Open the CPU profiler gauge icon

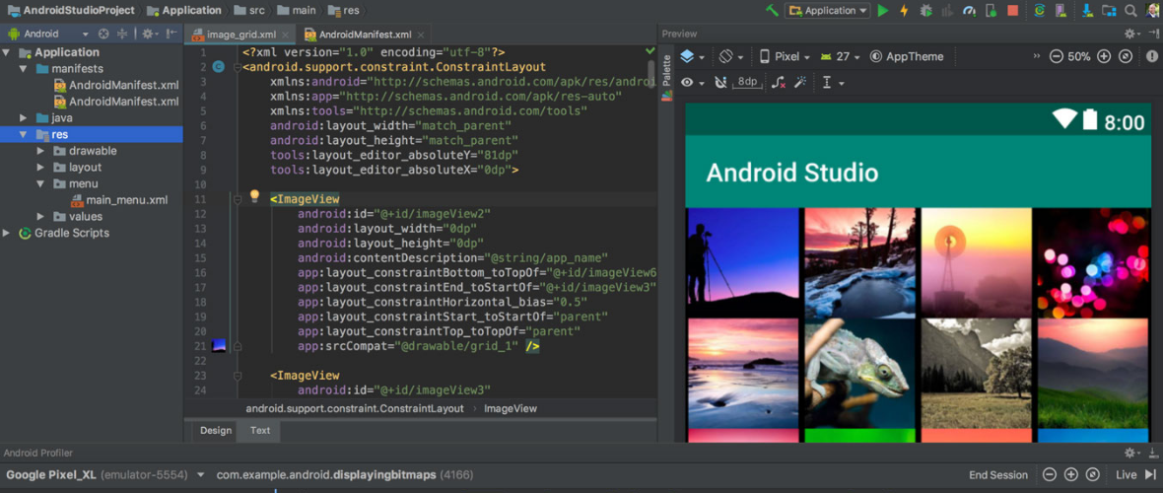tap(969, 11)
